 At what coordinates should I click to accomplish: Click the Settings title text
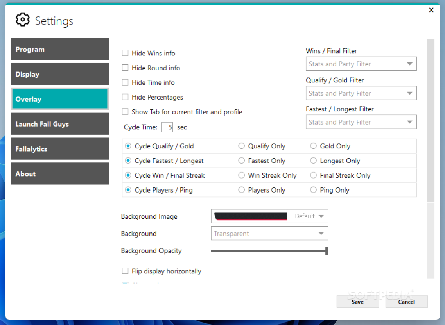54,21
